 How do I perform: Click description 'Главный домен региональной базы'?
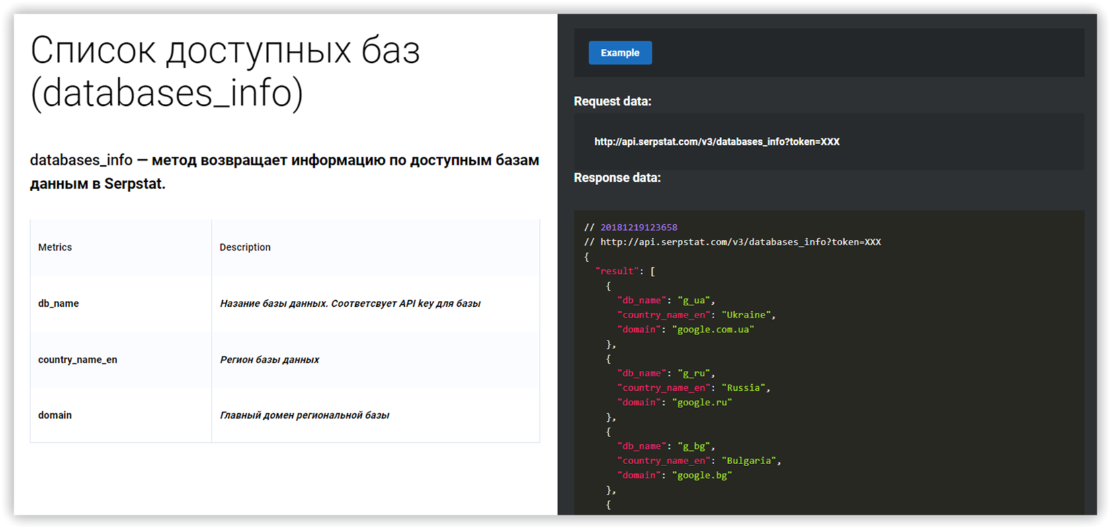point(304,415)
